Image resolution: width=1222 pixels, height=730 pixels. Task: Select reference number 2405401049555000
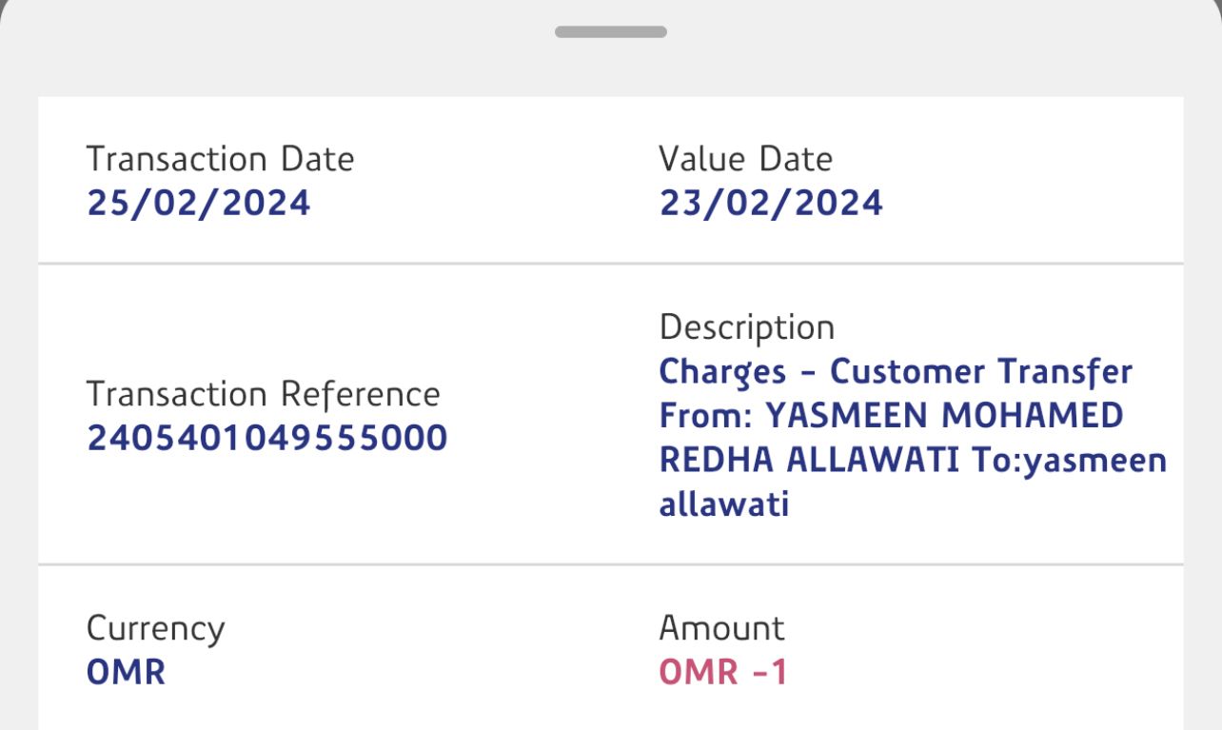(266, 438)
